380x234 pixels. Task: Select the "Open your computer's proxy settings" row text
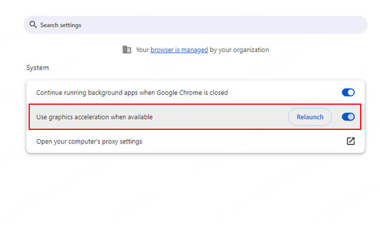(x=89, y=141)
